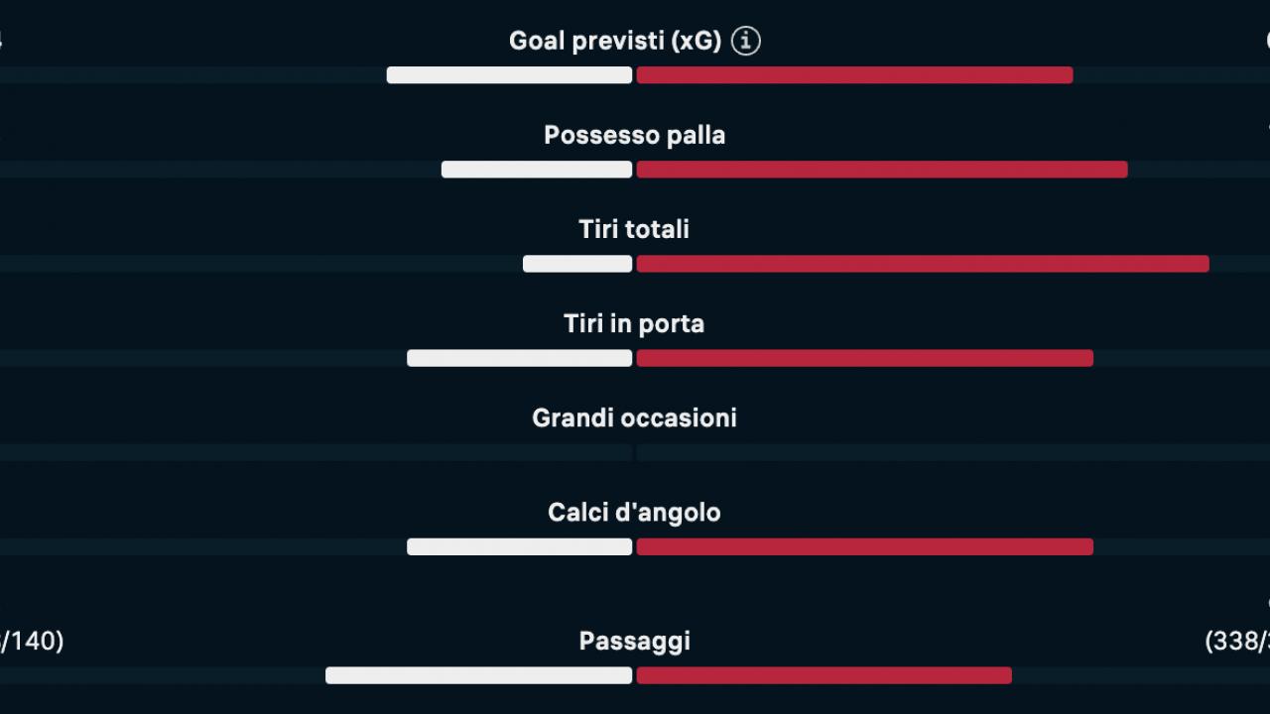The image size is (1270, 714).
Task: Click the red away-team xG bar
Action: (x=853, y=74)
